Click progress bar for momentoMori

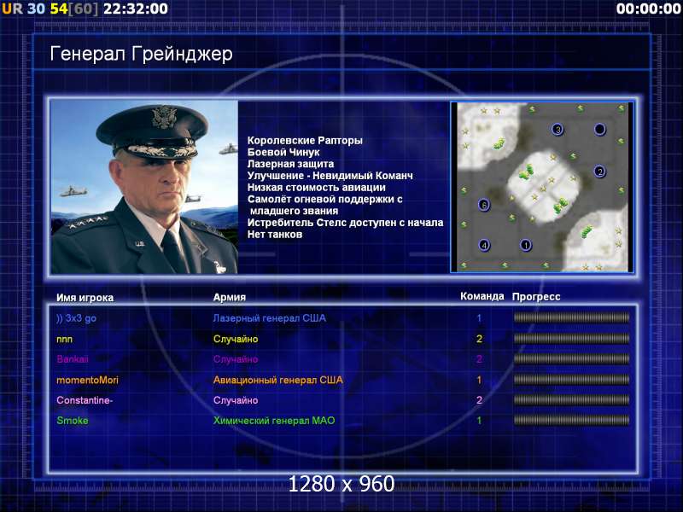571,380
